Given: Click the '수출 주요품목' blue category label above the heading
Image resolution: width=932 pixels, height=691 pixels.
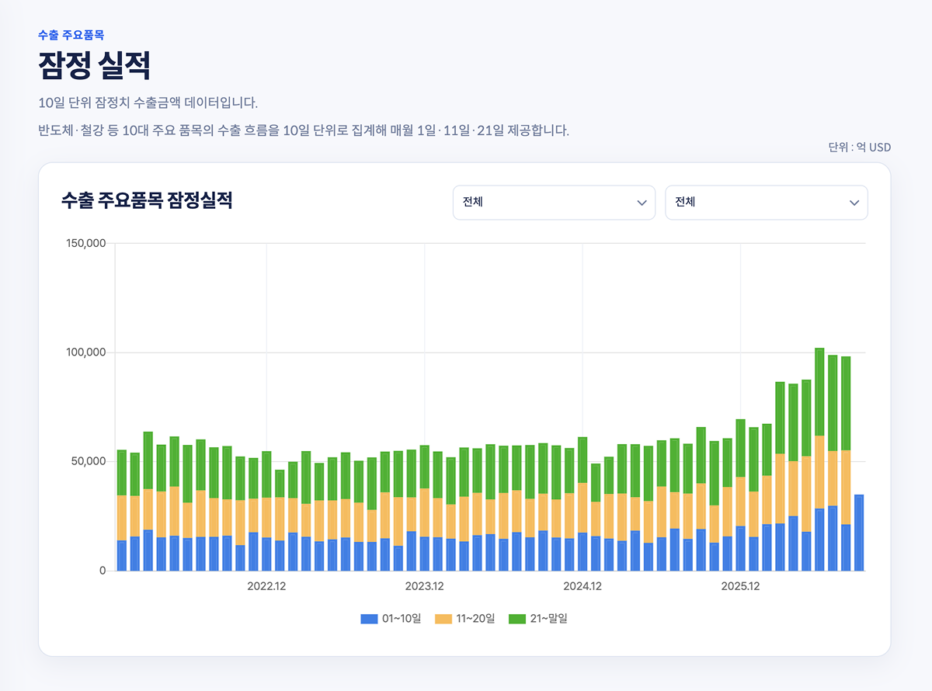Looking at the screenshot, I should click(x=71, y=35).
